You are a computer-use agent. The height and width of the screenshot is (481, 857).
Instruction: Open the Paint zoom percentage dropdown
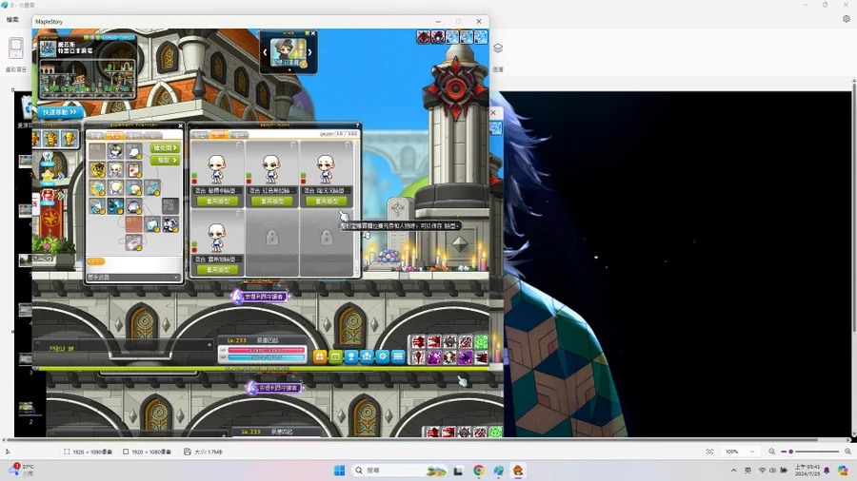(x=740, y=452)
